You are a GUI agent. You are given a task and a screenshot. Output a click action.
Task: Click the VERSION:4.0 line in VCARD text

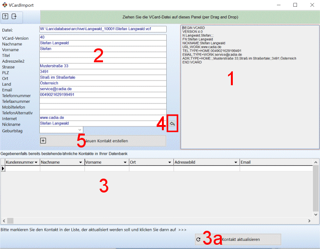tap(193, 32)
